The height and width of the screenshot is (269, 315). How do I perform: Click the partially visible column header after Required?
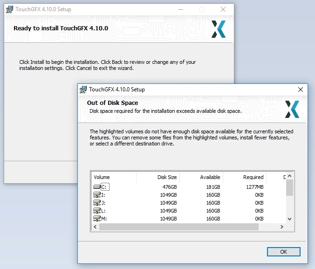(x=276, y=177)
